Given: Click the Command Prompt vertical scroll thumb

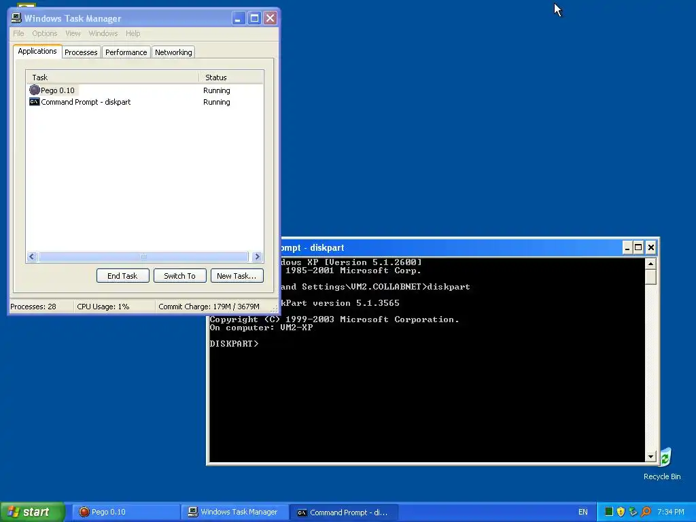Looking at the screenshot, I should point(650,277).
